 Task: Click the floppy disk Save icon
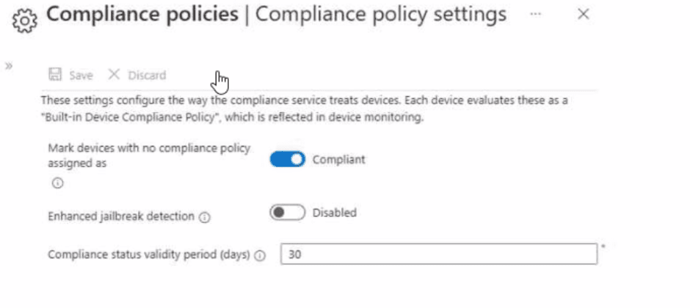[x=54, y=75]
